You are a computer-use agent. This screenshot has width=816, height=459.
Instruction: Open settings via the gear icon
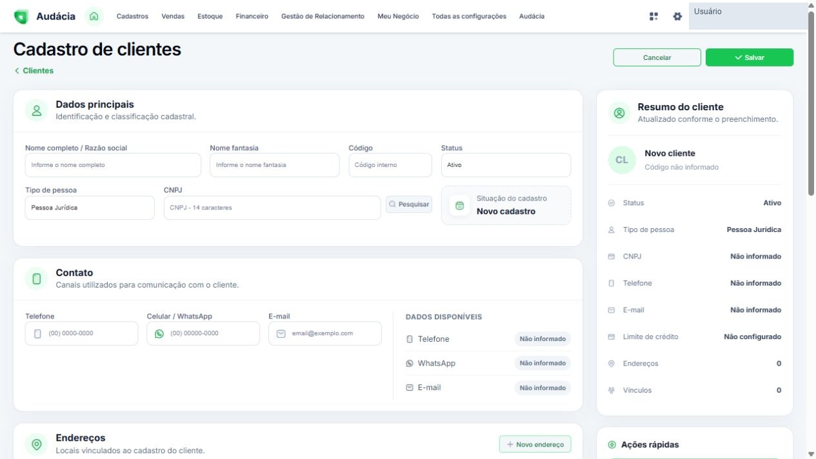677,16
